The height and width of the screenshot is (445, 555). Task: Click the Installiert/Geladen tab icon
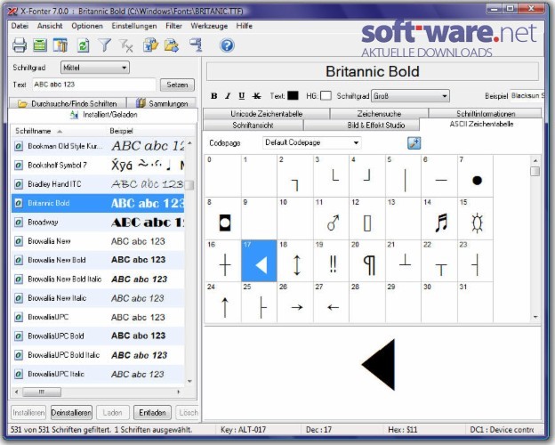(x=74, y=115)
